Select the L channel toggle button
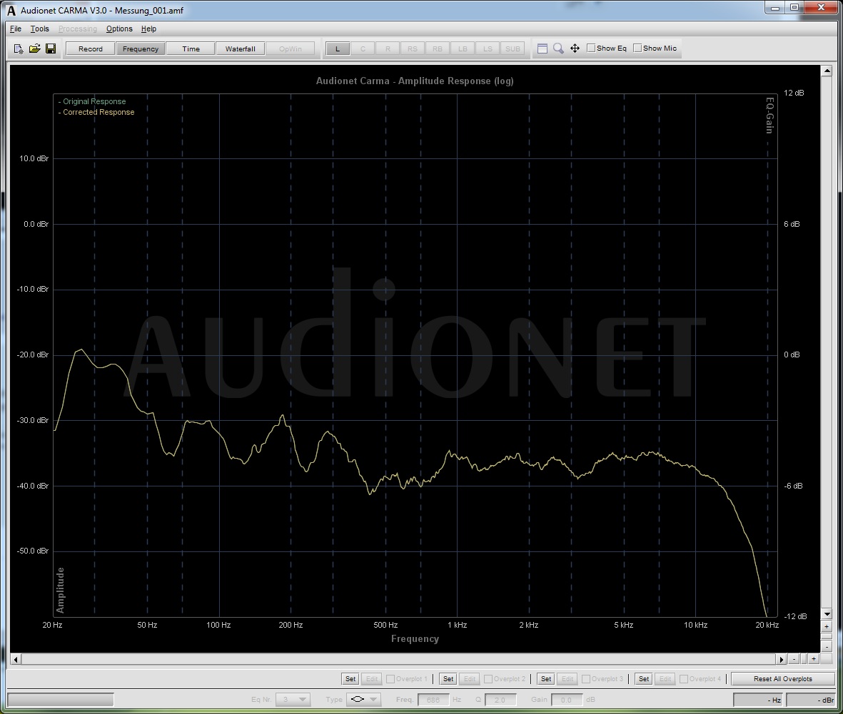 (338, 49)
